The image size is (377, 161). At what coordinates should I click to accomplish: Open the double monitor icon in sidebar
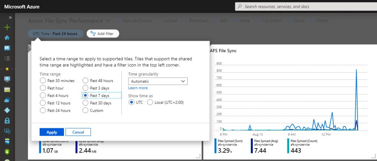pyautogui.click(x=7, y=131)
